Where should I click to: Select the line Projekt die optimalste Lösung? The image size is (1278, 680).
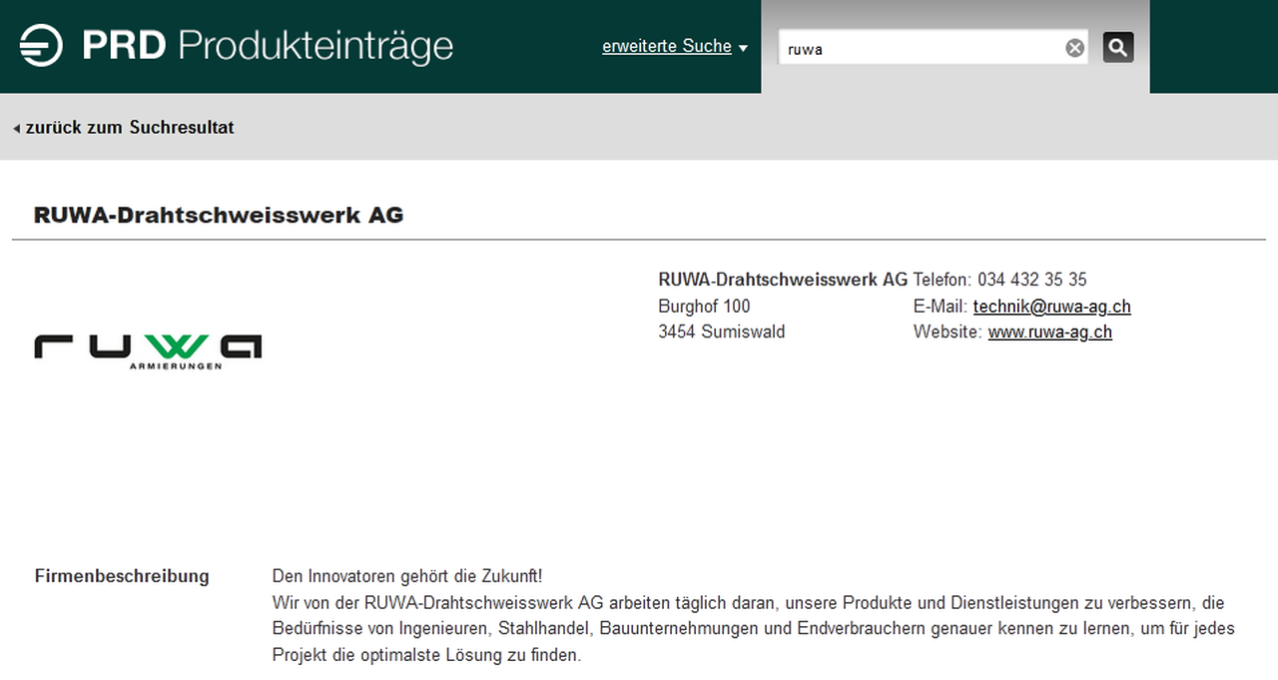[426, 656]
